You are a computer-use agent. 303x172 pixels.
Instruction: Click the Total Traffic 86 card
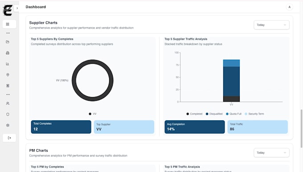point(258,127)
